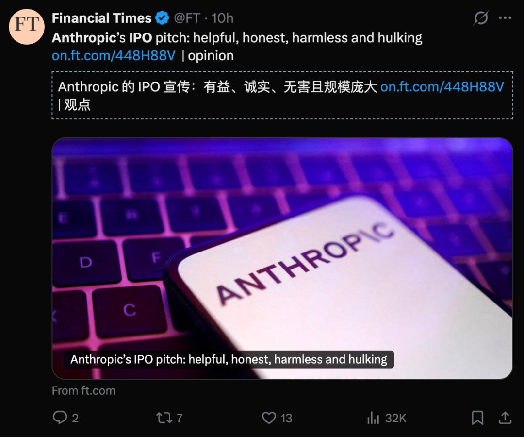Repost the tweet using the retweet icon

[164, 418]
